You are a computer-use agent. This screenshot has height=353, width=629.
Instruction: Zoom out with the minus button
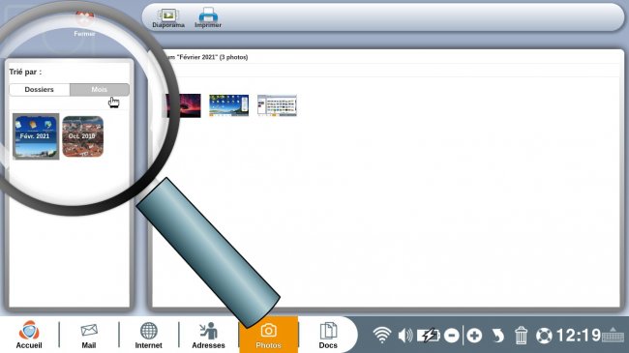(452, 336)
